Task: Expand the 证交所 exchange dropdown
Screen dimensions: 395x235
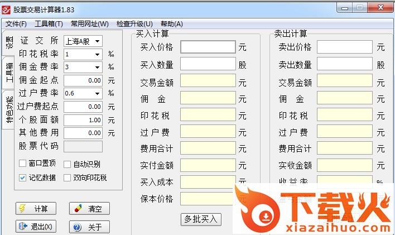Action: point(97,41)
